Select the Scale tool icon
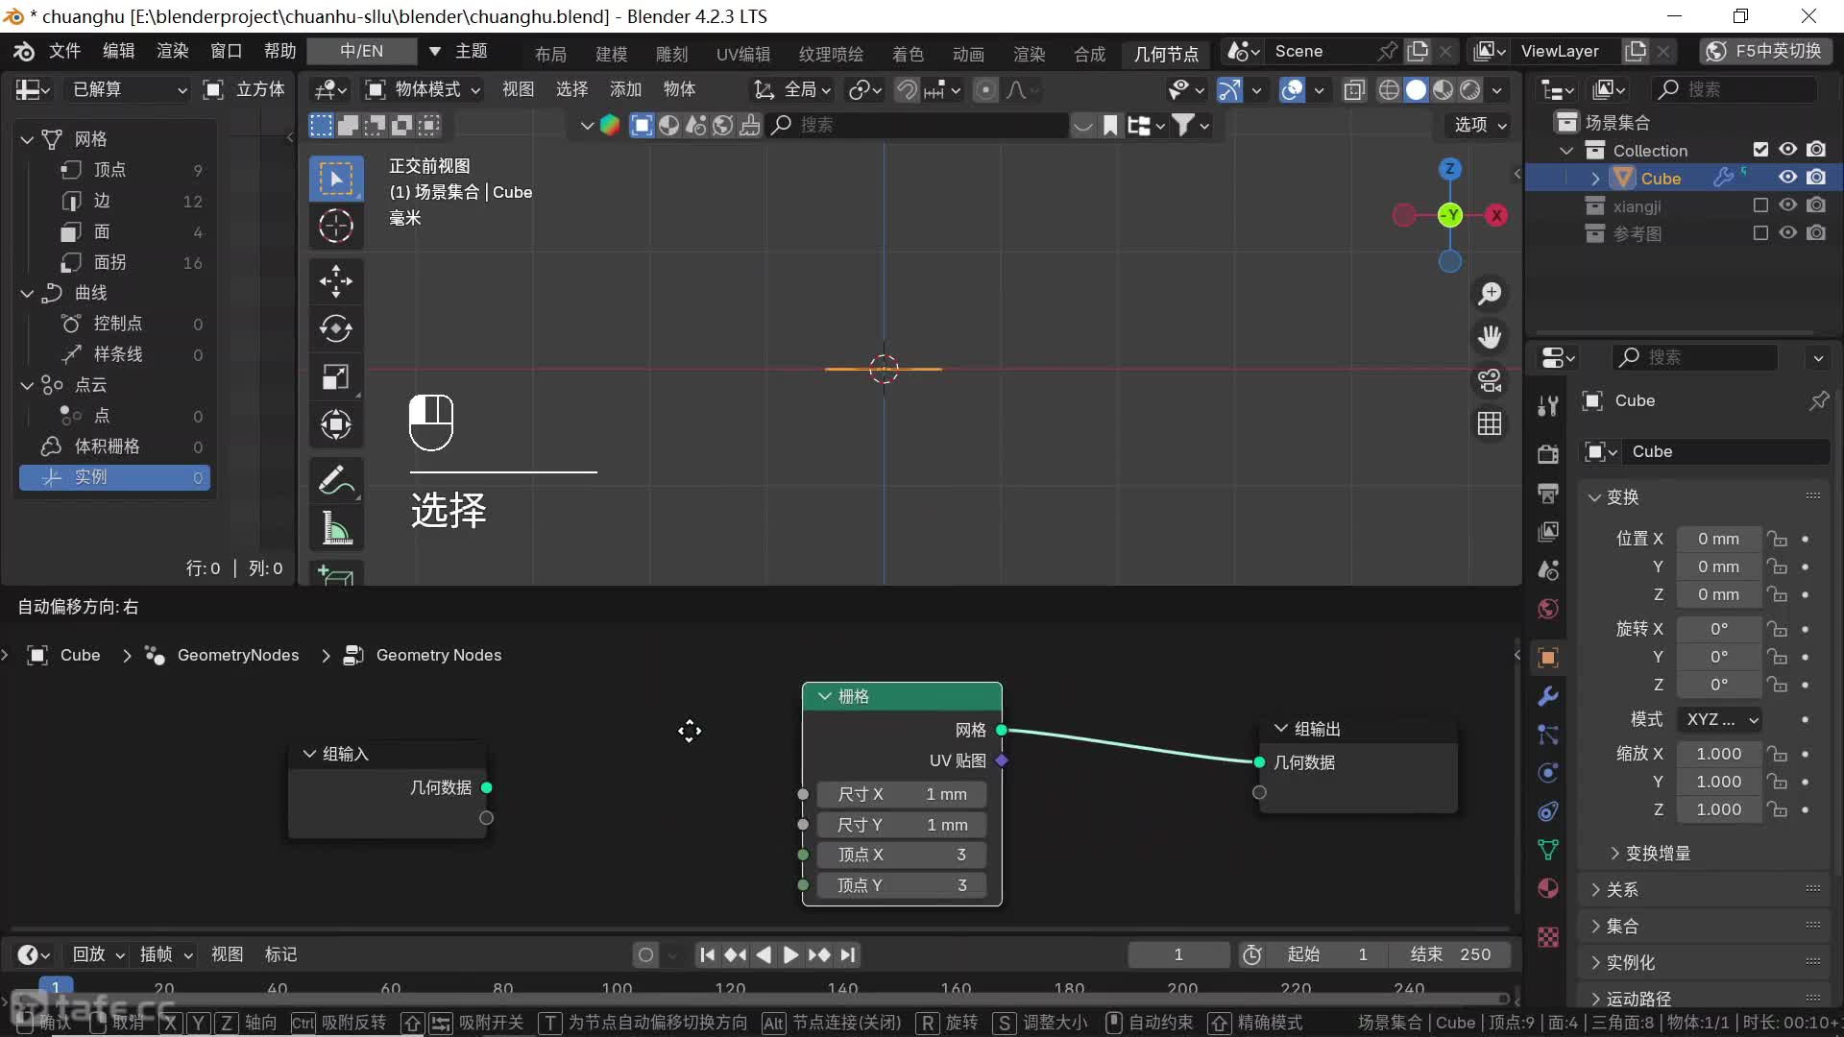1844x1037 pixels. click(335, 376)
